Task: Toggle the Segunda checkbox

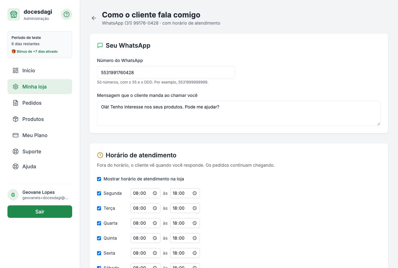Action: 99,193
